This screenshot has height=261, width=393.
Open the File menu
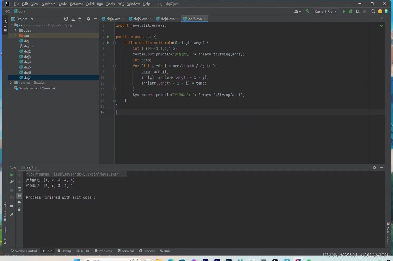pos(16,4)
